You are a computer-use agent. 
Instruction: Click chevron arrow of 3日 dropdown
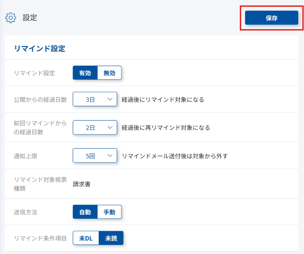pos(110,99)
